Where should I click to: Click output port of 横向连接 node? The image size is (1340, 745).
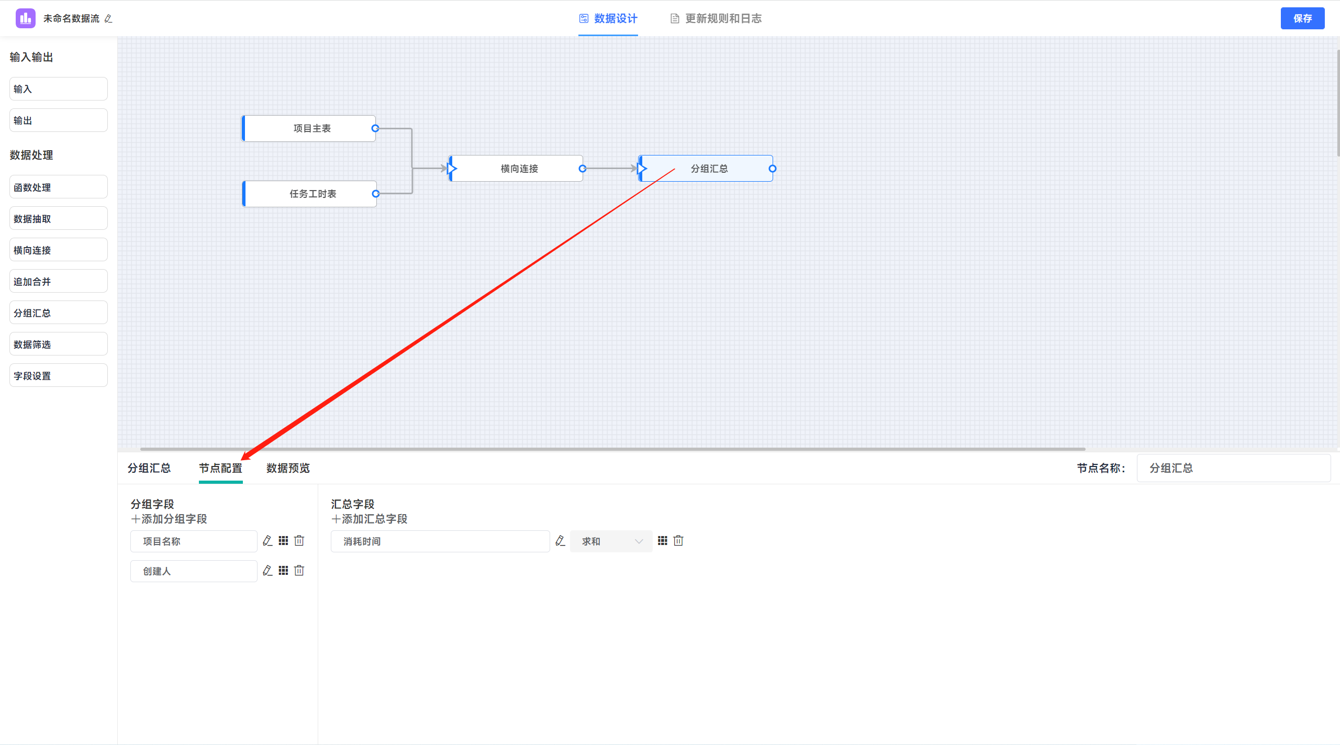pos(582,169)
